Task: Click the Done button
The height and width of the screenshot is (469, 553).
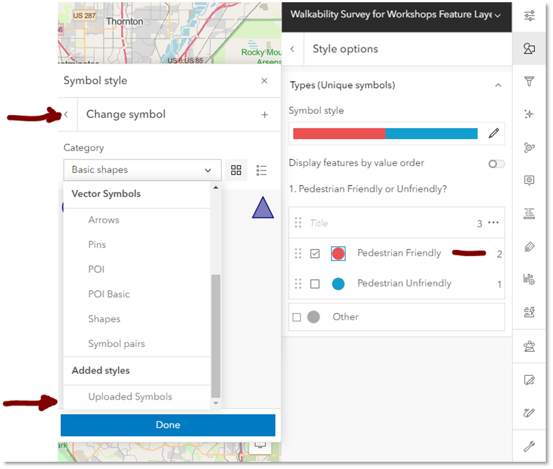Action: [168, 425]
